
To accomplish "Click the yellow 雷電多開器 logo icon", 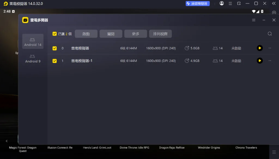I will click(25, 20).
